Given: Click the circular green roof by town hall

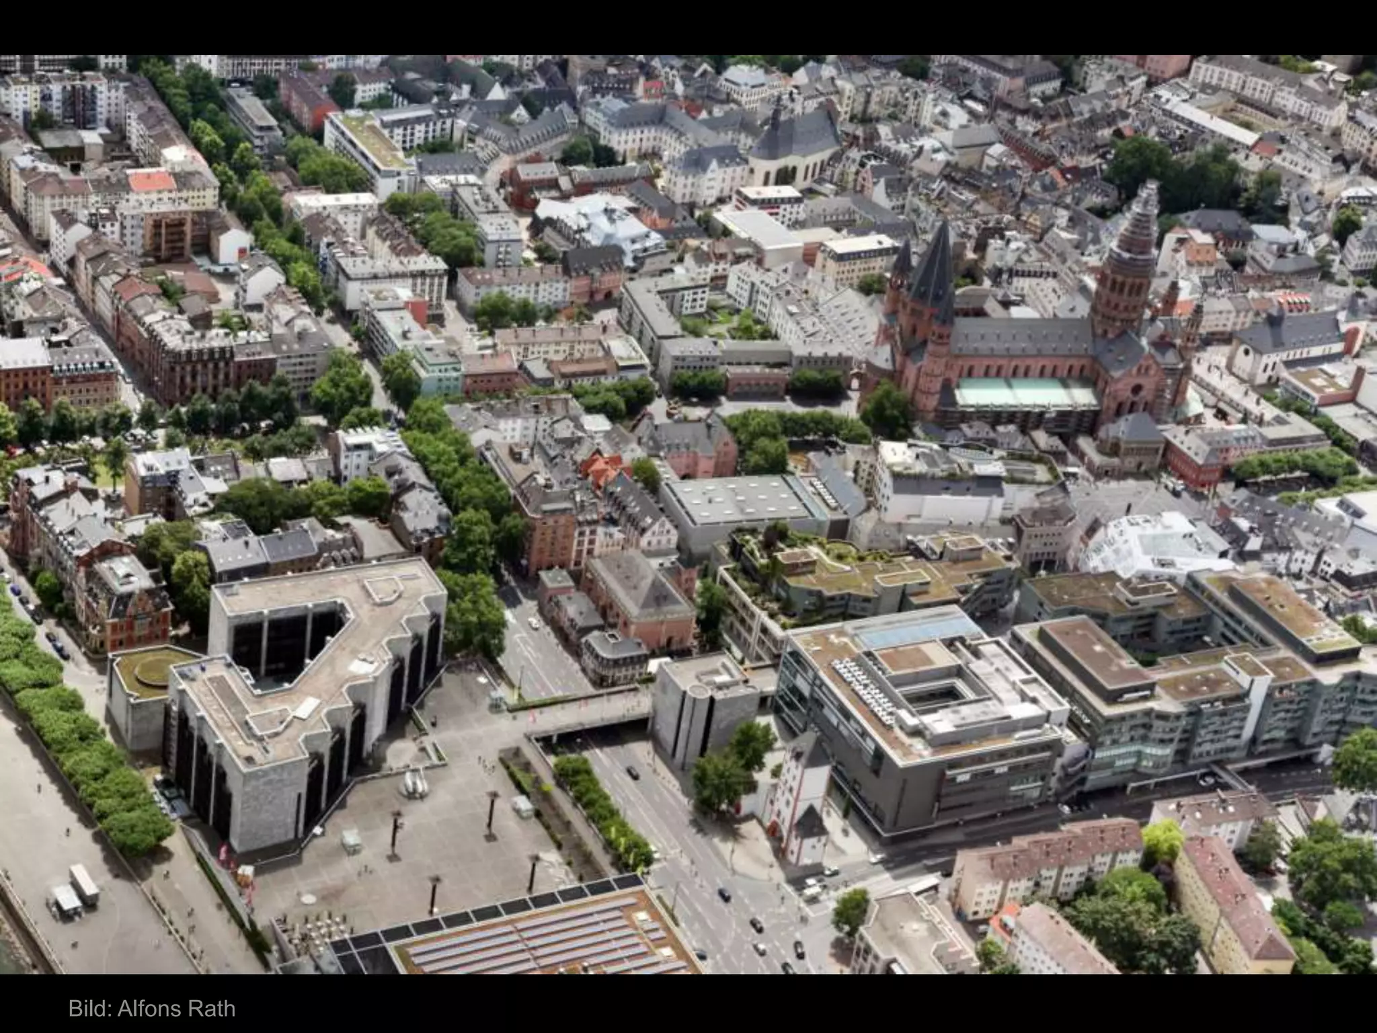Looking at the screenshot, I should [x=153, y=671].
